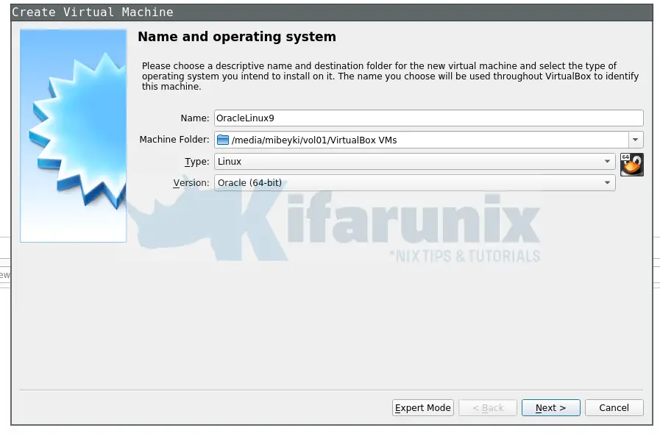This screenshot has height=436, width=660.
Task: Click the Tux penguin 64-bit OS icon
Action: 632,163
